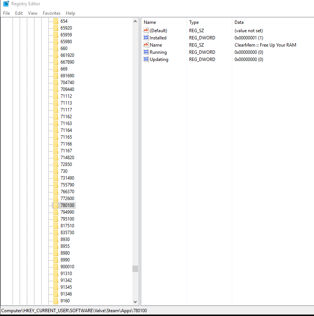Click the folder icon beside key 9160
The width and height of the screenshot is (314, 316).
55,301
